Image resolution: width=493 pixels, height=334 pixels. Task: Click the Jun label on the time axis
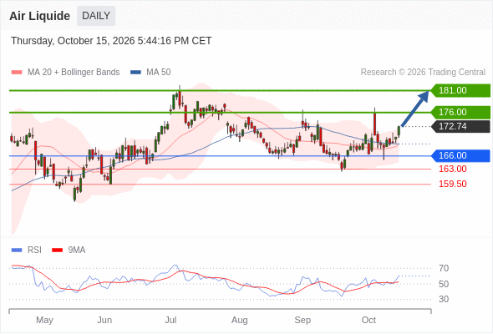click(x=104, y=320)
